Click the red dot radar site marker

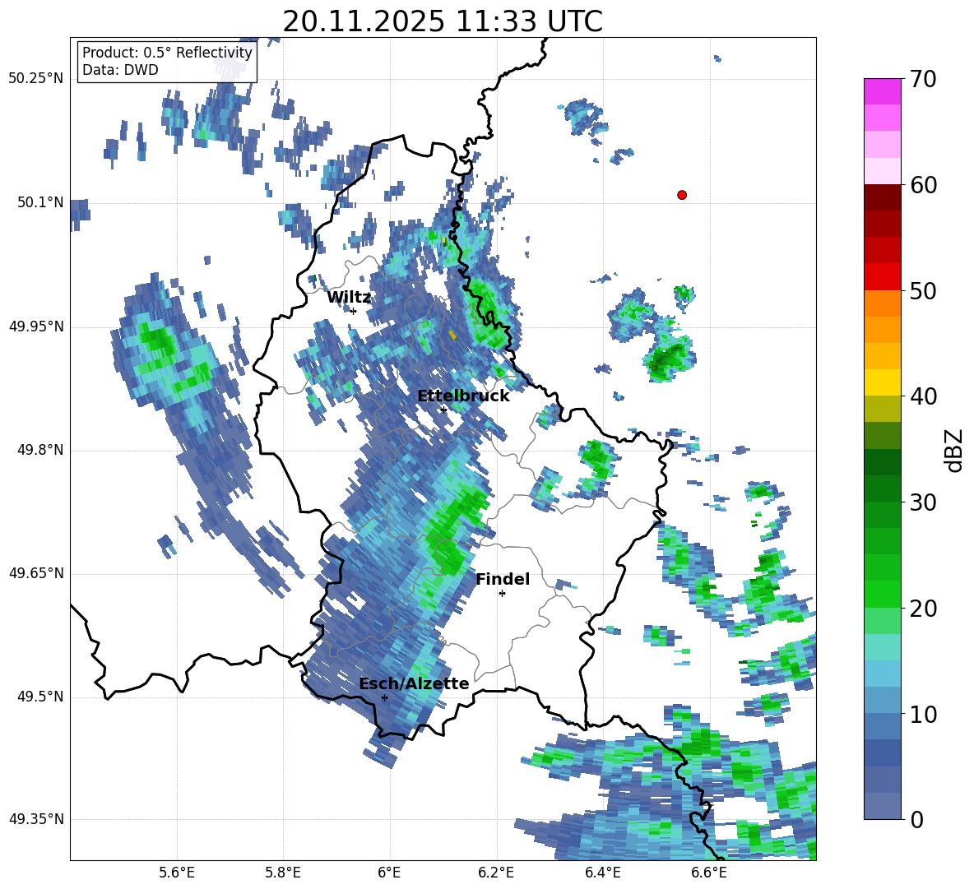coord(681,195)
